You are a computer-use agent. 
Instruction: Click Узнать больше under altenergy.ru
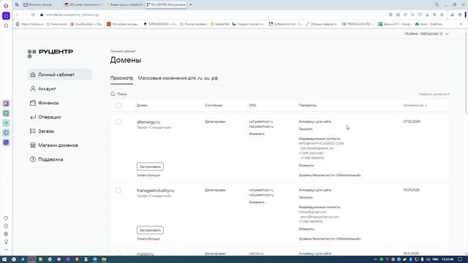[x=148, y=175]
